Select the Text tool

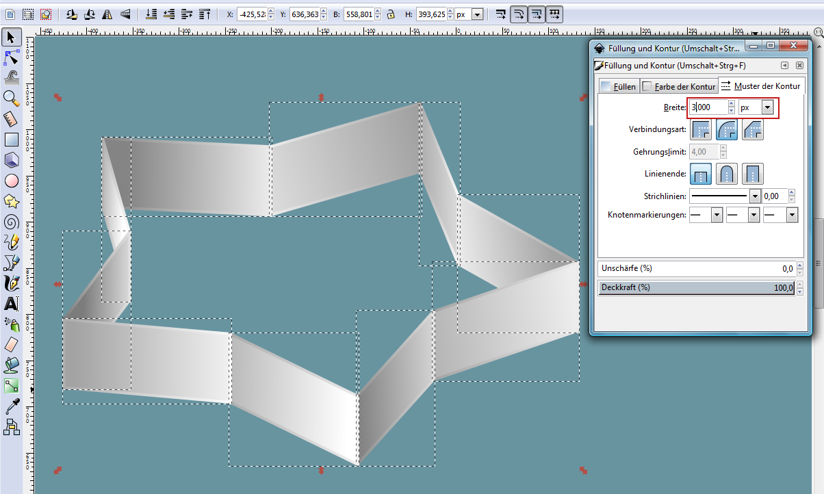(11, 303)
